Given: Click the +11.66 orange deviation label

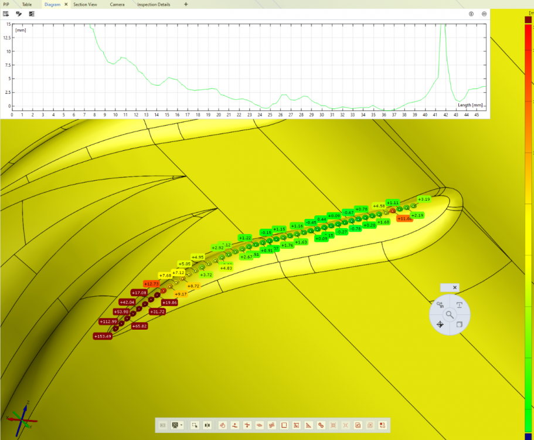Looking at the screenshot, I should [x=404, y=218].
